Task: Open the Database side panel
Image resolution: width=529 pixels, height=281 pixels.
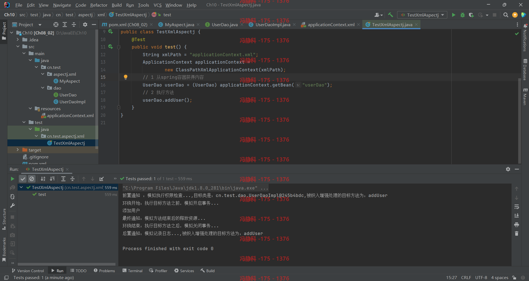Action: [525, 69]
